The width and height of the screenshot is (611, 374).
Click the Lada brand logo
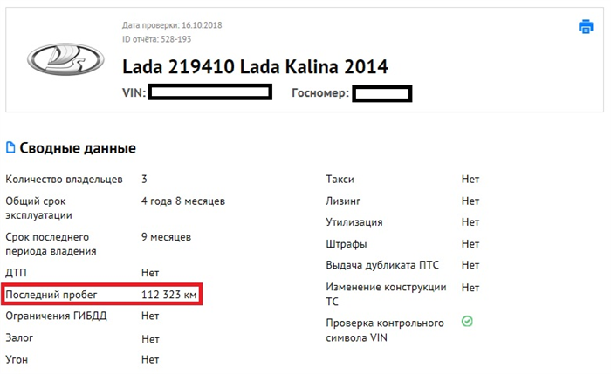[65, 59]
